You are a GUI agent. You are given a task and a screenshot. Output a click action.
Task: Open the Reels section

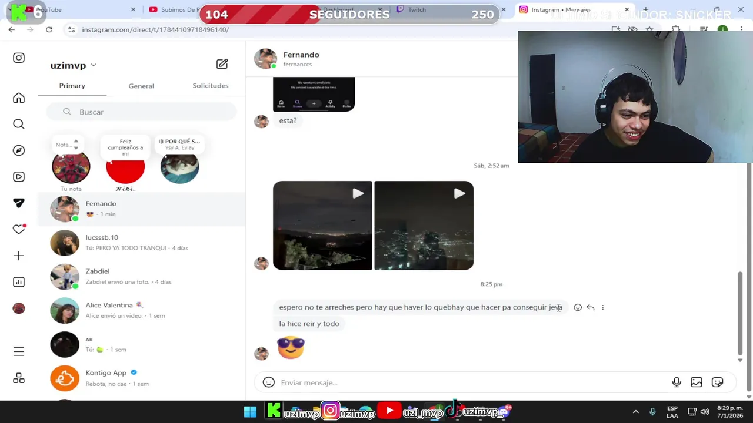[x=19, y=177]
